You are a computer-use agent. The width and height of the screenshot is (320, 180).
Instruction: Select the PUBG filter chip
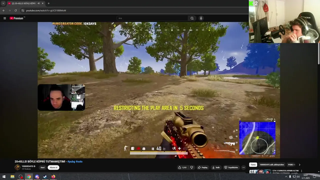291,165
